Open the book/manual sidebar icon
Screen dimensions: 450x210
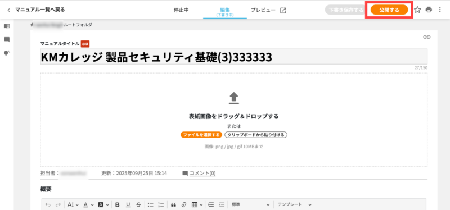(7, 26)
